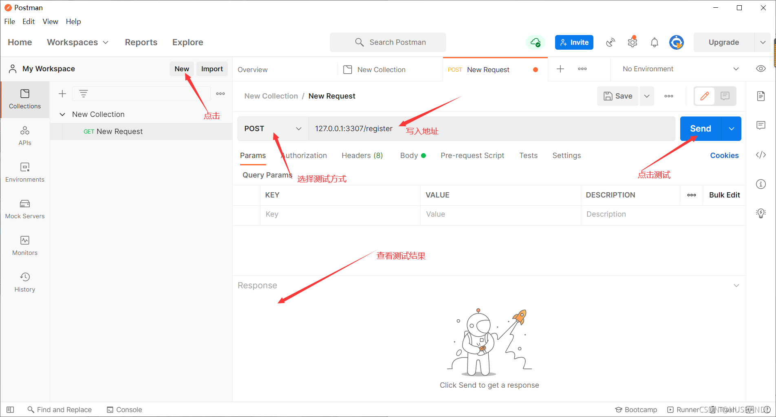Open the Upgrade dropdown arrow

pos(763,42)
